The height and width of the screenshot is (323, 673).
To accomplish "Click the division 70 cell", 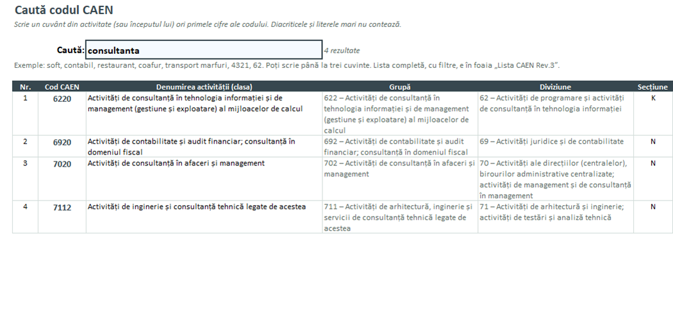I will point(556,179).
